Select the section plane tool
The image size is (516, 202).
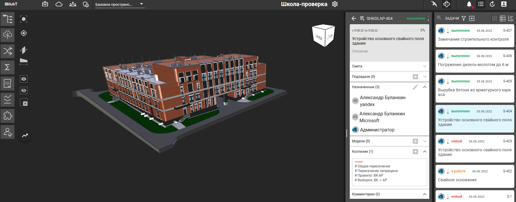click(x=24, y=50)
